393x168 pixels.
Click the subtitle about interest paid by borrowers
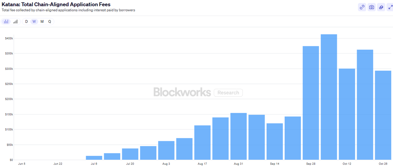click(x=68, y=10)
